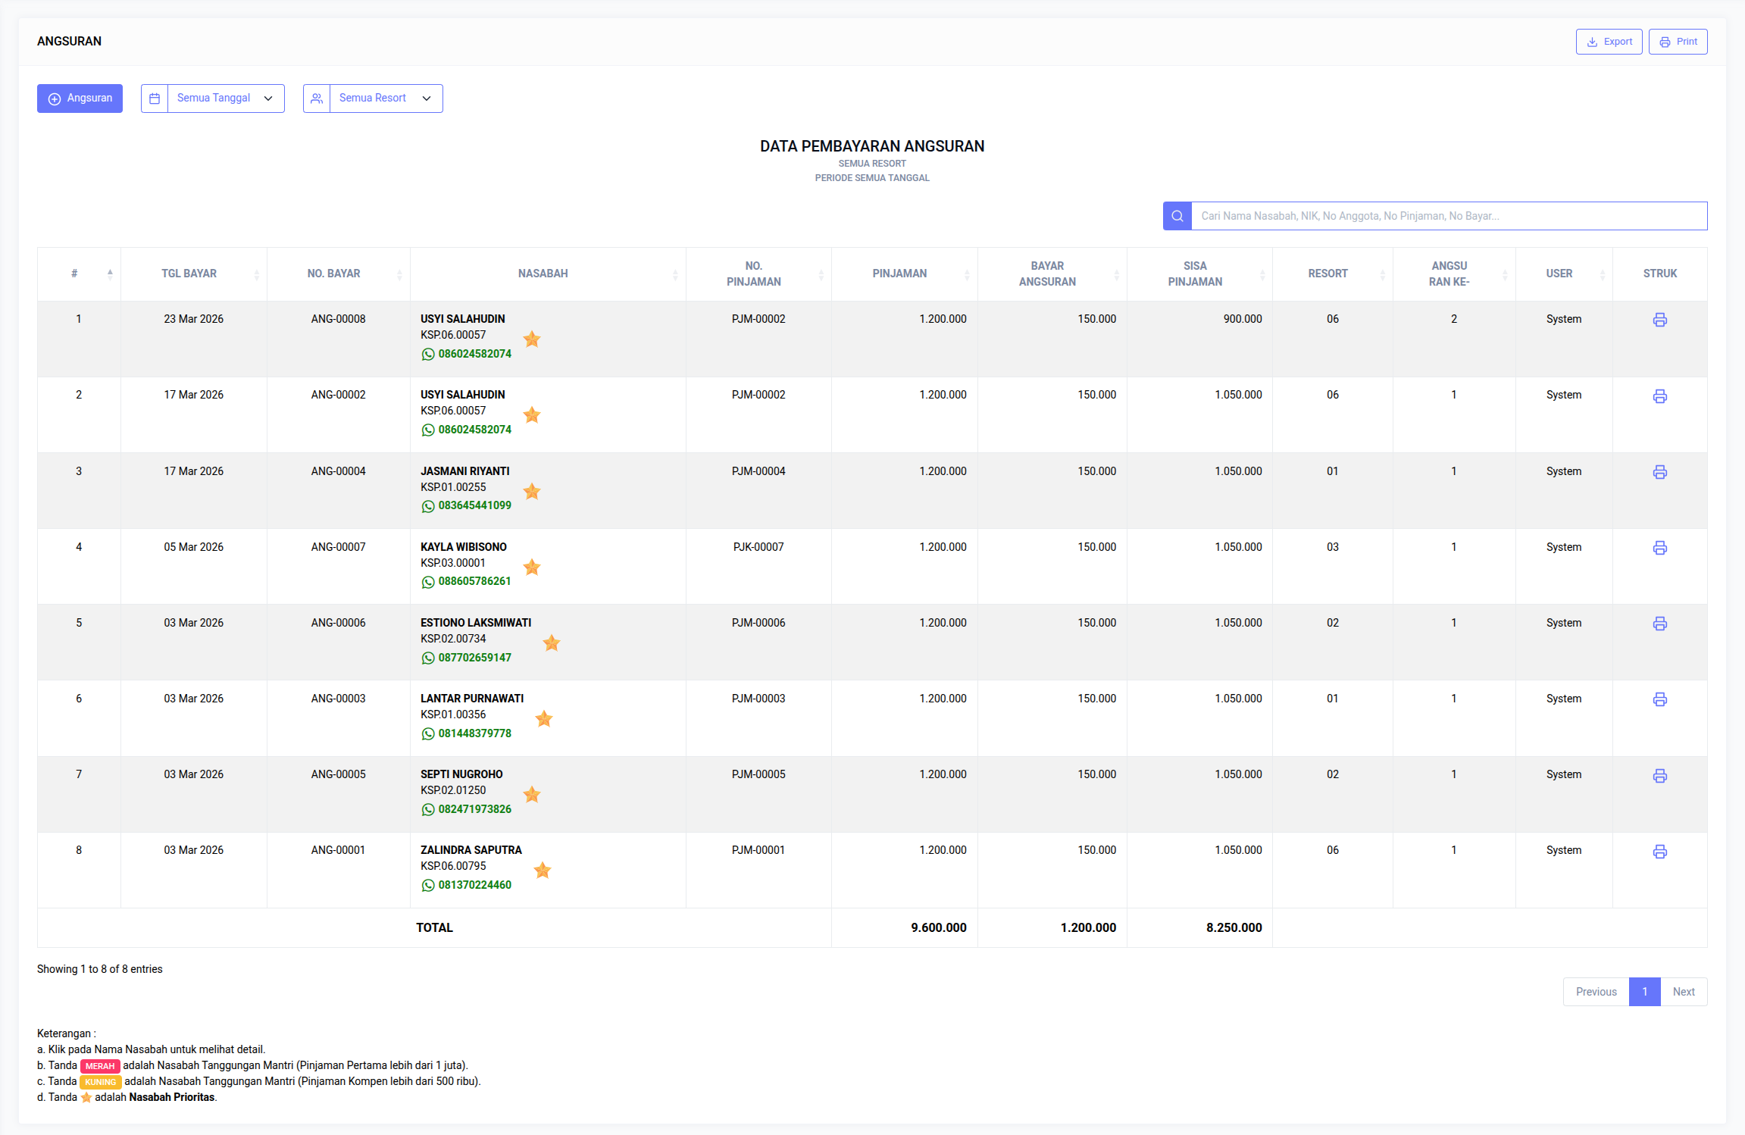The image size is (1745, 1135).
Task: Click priority star for Estiono Laksmiwati
Action: coord(552,643)
